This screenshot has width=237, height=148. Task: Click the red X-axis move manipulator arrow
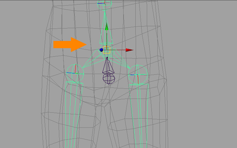(x=130, y=50)
